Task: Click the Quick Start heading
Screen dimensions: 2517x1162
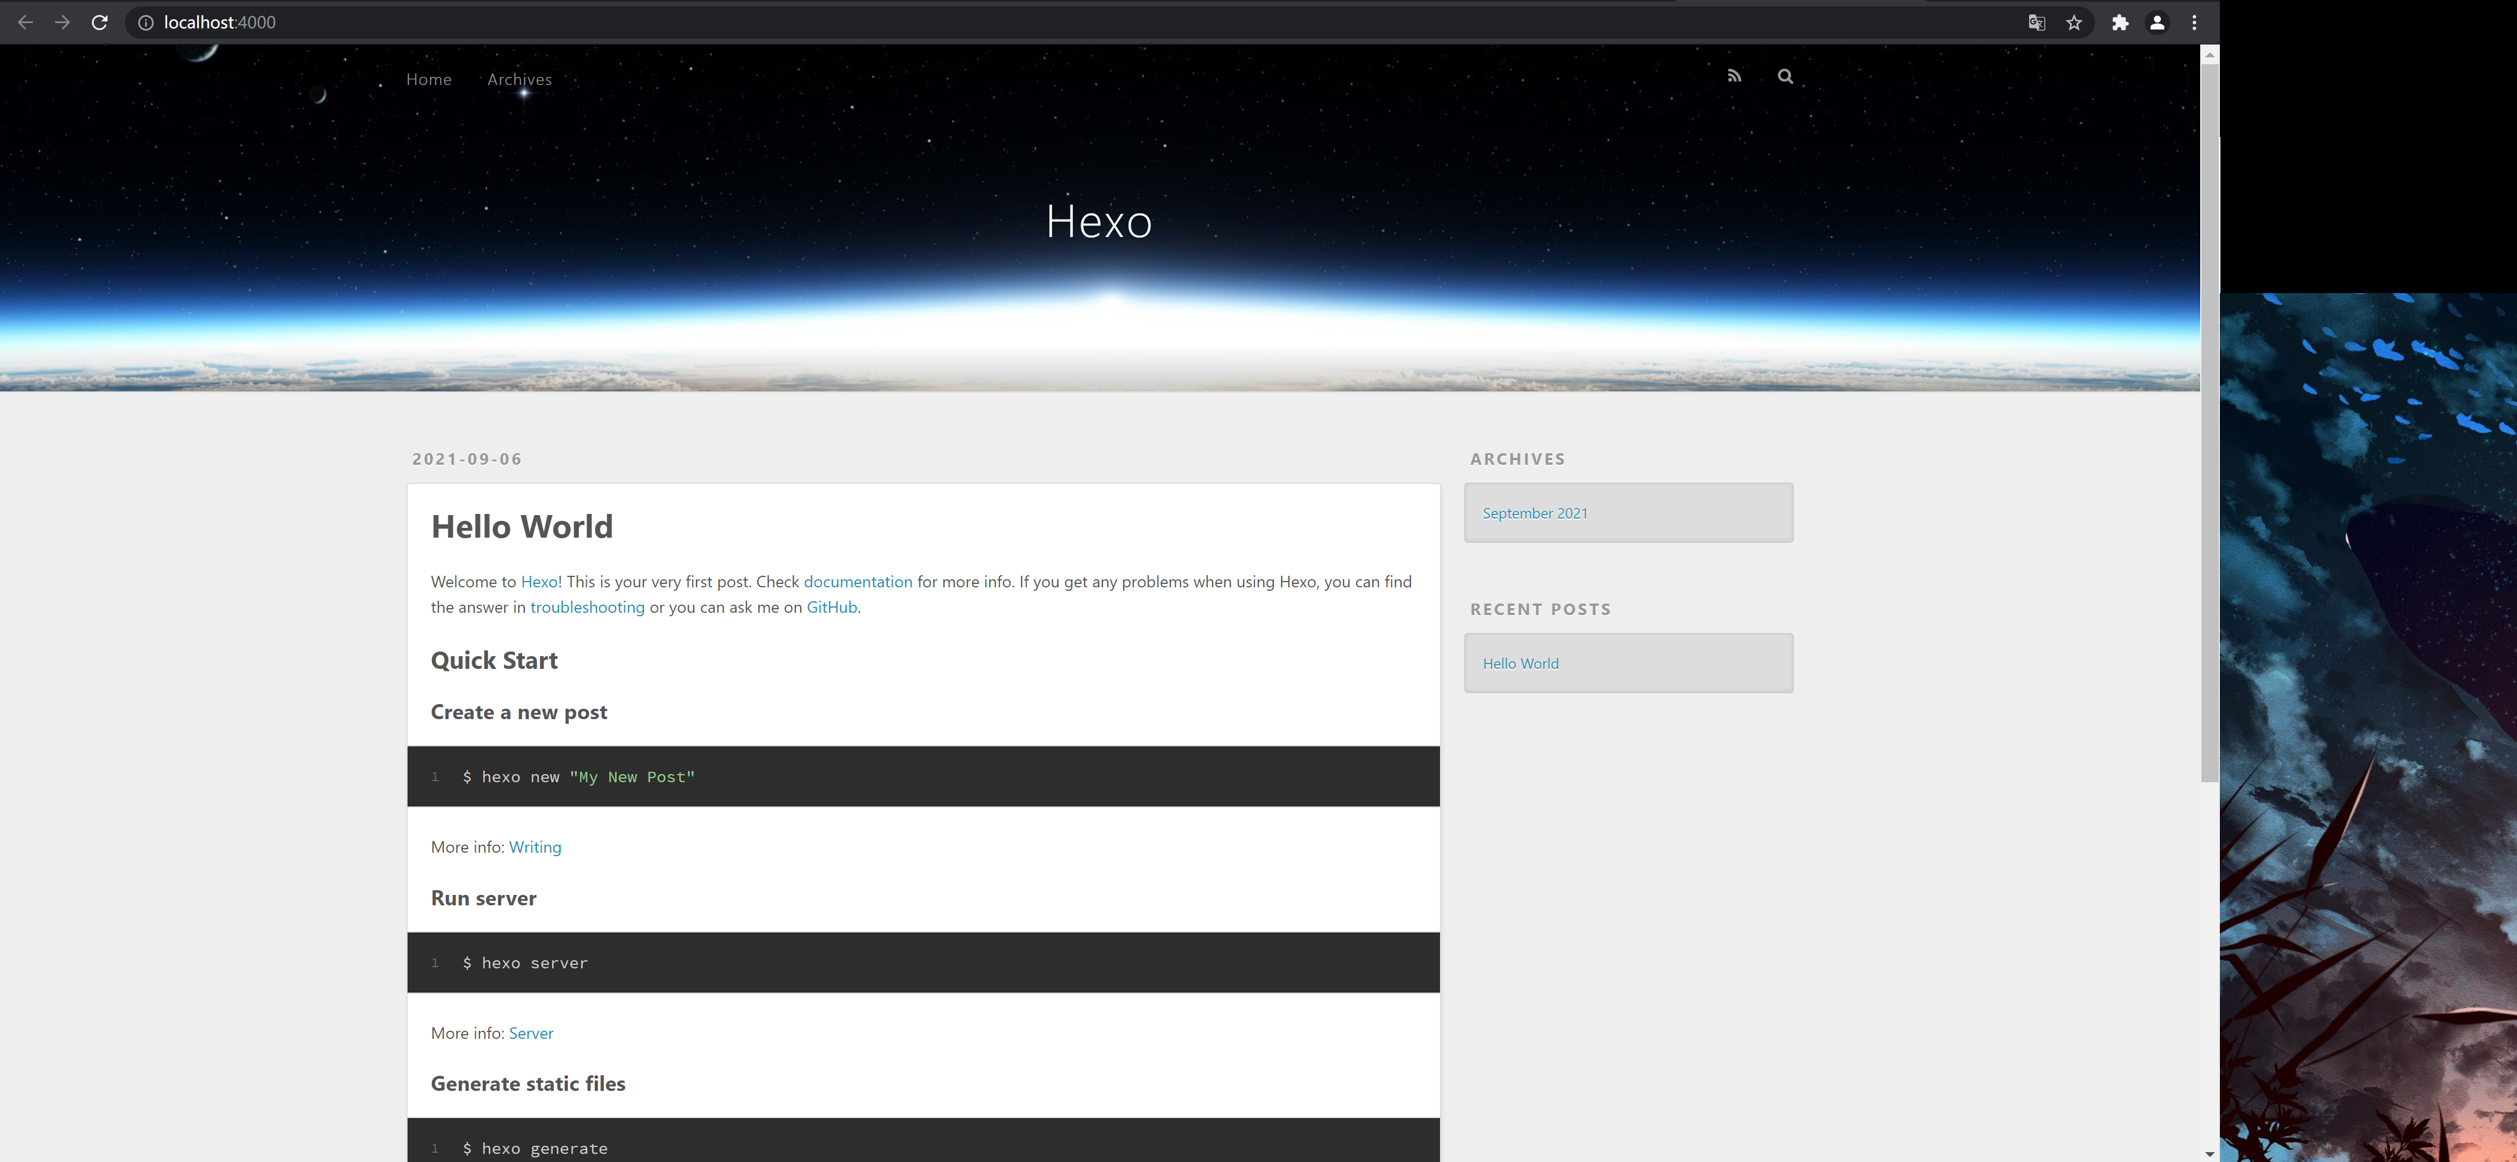Action: click(494, 661)
